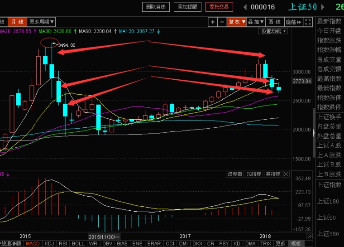Select the 月线 monthly period toggle
Image resolution: width=344 pixels, height=247 pixels.
click(x=17, y=22)
